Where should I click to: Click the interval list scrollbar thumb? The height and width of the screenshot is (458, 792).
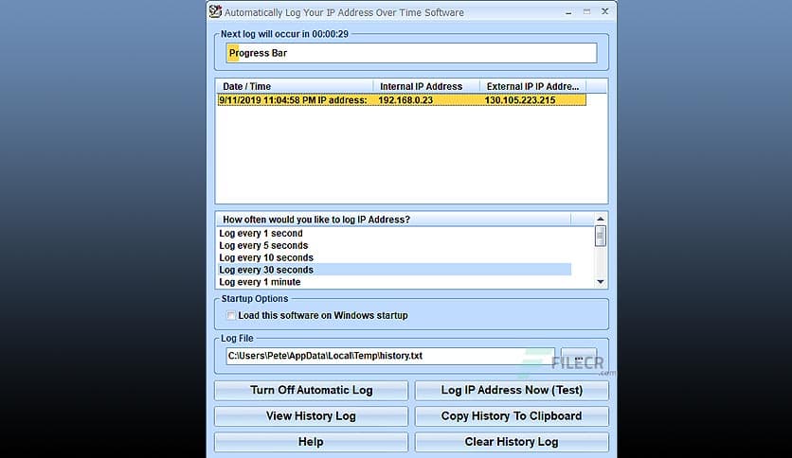(600, 236)
